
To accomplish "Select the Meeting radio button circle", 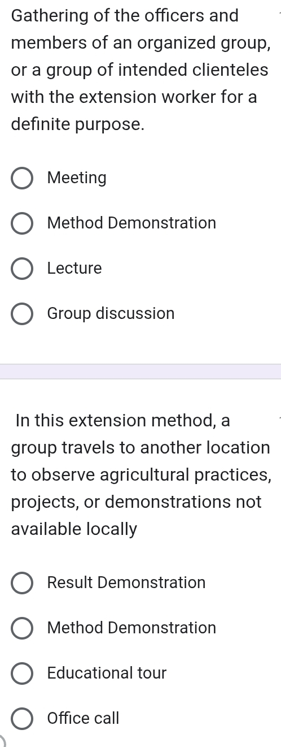I will (23, 178).
